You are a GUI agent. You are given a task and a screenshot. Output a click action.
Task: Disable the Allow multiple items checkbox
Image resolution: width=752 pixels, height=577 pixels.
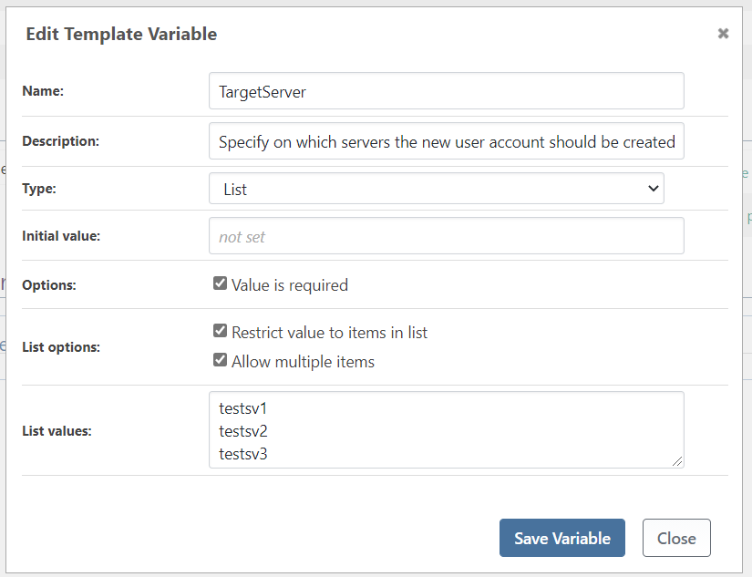click(x=220, y=360)
